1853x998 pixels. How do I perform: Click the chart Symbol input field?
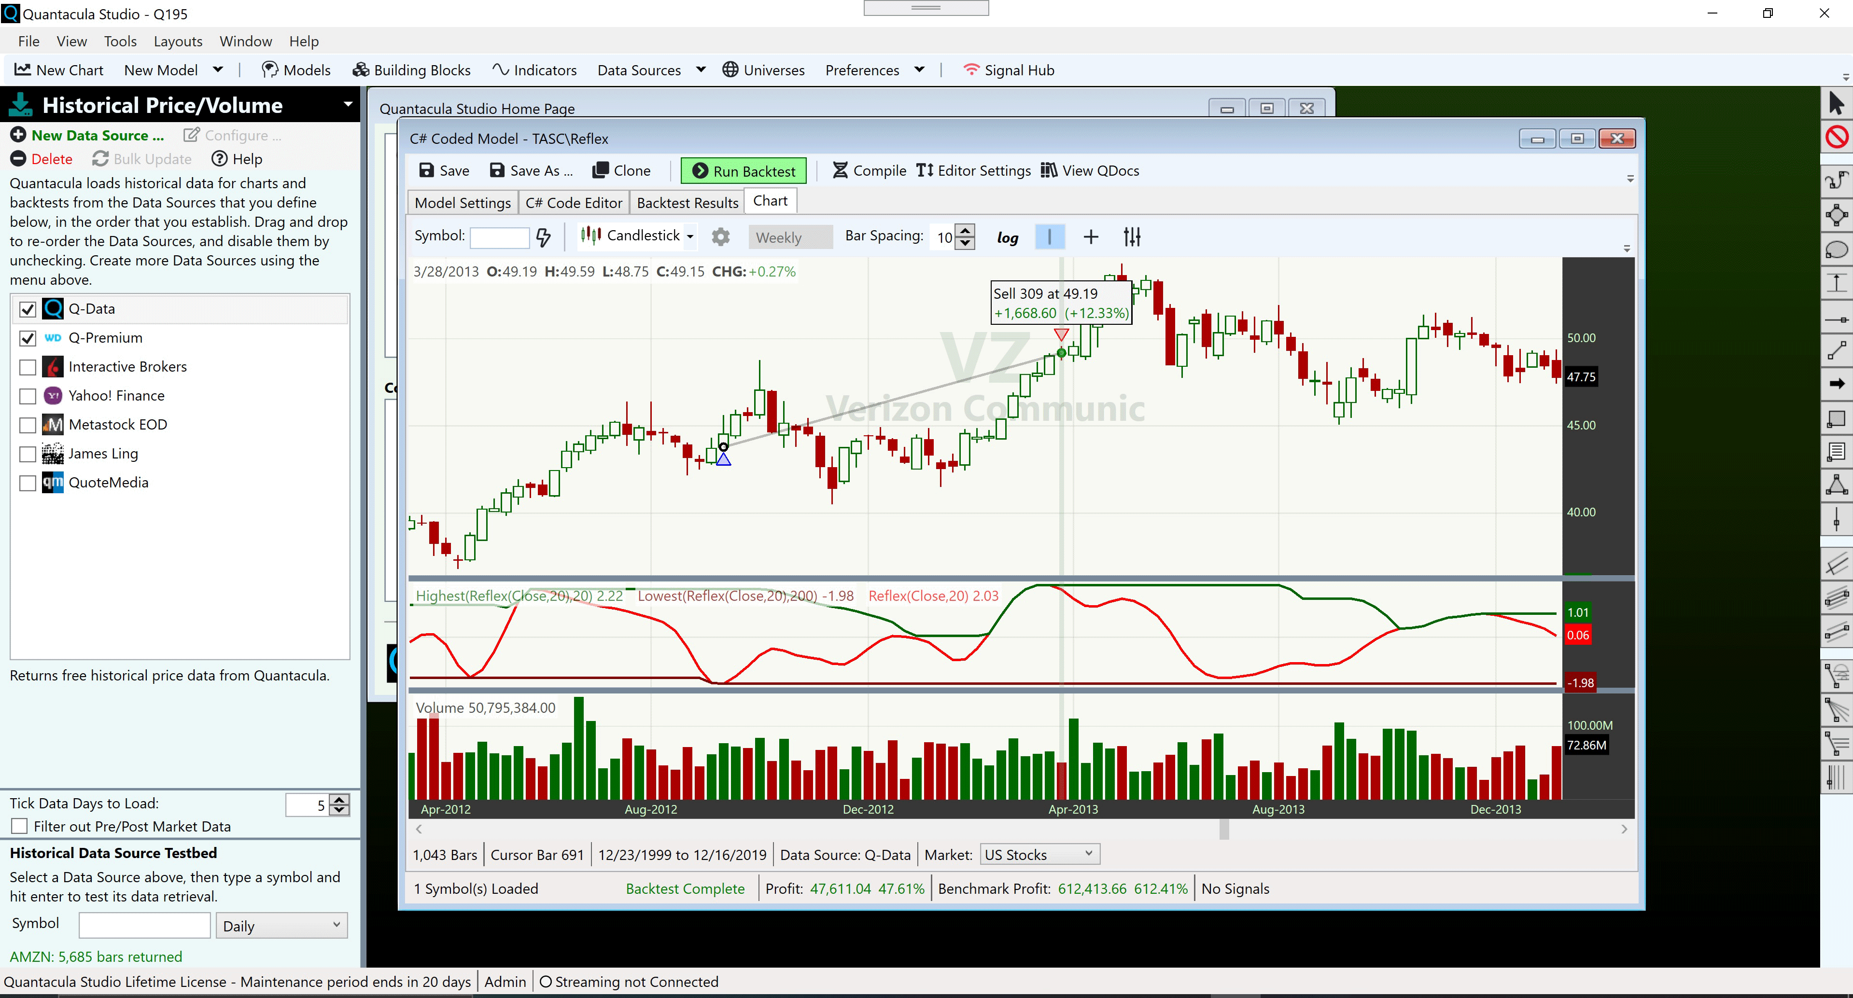[x=499, y=237]
